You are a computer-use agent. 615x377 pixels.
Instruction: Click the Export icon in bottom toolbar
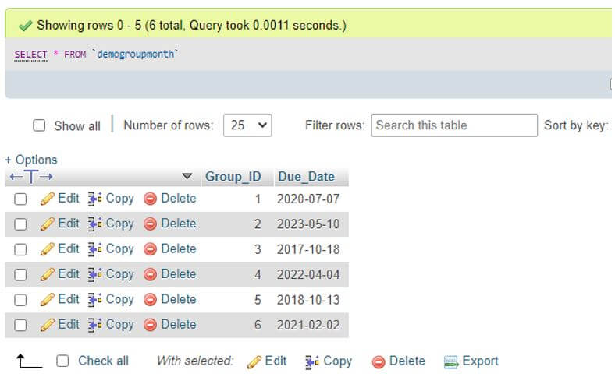450,361
